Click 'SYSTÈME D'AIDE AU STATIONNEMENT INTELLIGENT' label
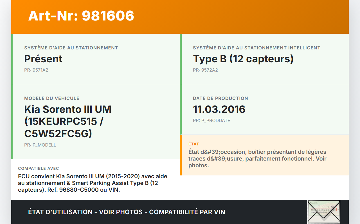Image resolution: width=360 pixels, height=224 pixels. pyautogui.click(x=256, y=48)
